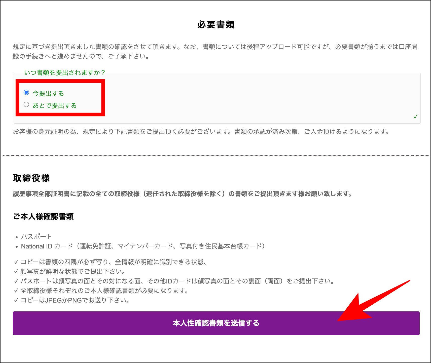
Task: Click the checkmark beside コピーはJPEGかPNG requirement
Action: pyautogui.click(x=16, y=301)
